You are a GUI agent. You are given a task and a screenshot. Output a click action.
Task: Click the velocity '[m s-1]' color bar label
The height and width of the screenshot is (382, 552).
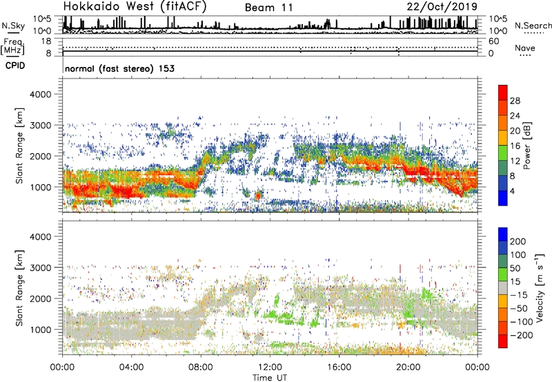(x=539, y=288)
